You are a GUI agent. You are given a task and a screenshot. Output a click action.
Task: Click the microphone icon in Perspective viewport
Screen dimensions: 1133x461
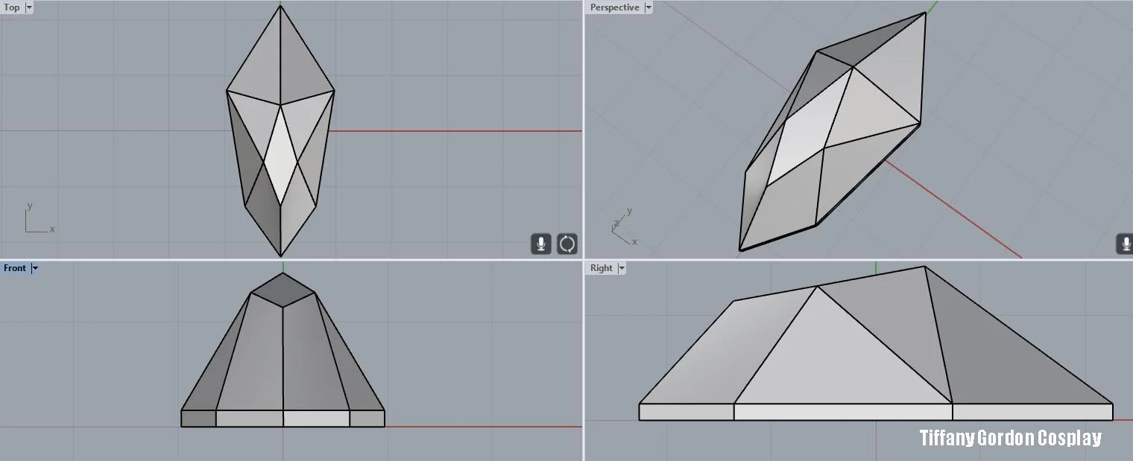[x=1125, y=244]
